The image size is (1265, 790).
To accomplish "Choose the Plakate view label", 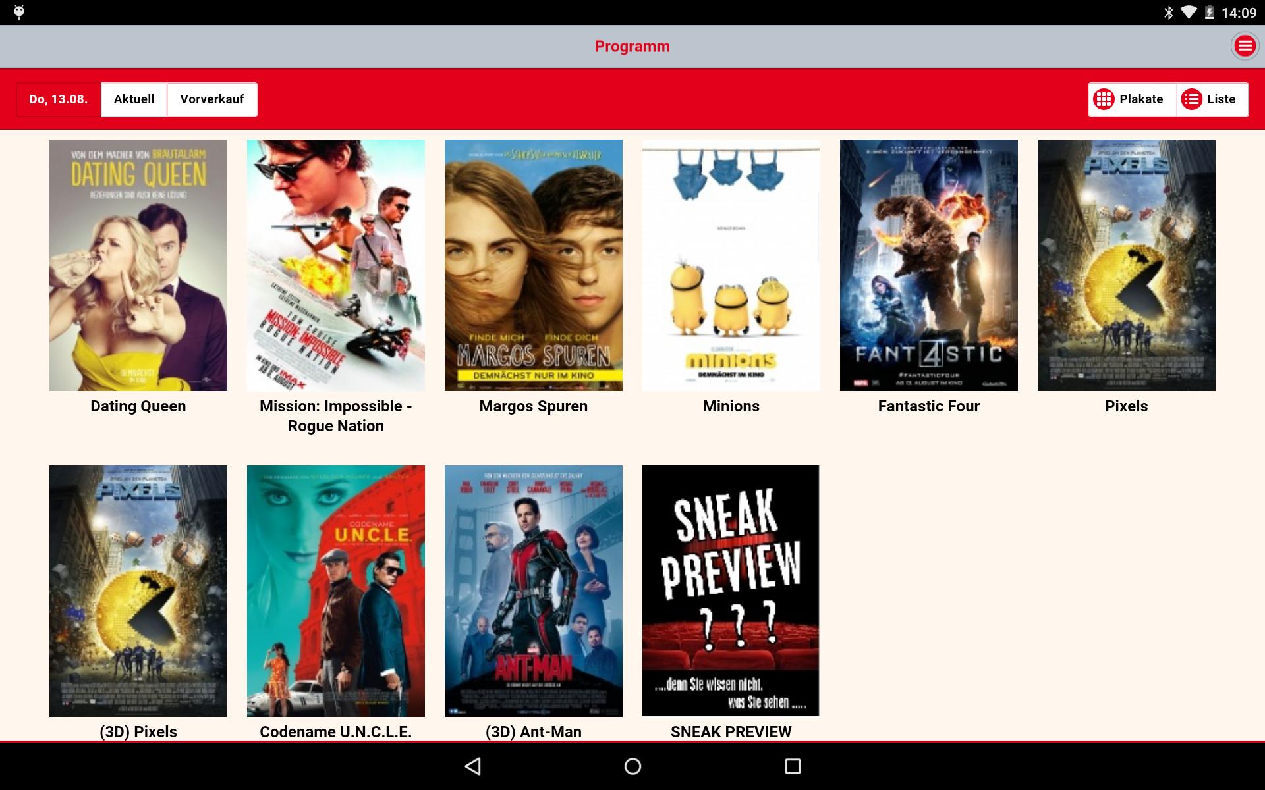I will pos(1141,99).
